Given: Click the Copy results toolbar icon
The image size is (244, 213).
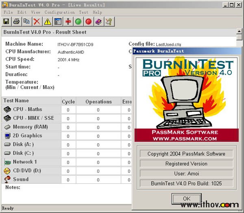Looking at the screenshot, I should (26, 22).
